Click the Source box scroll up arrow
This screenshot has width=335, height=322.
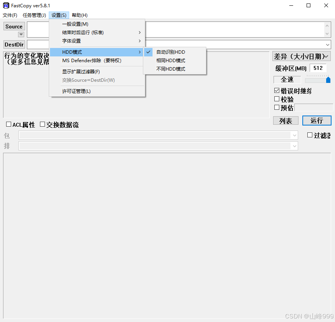pyautogui.click(x=327, y=26)
